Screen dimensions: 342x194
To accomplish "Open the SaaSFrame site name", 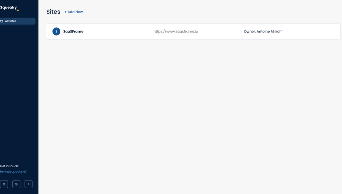I will (x=73, y=31).
